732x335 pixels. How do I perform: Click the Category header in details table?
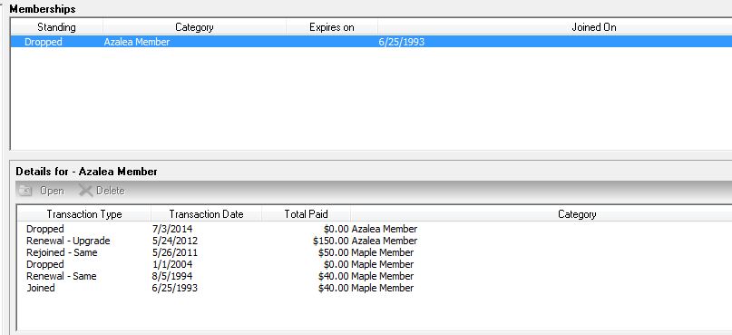coord(577,214)
